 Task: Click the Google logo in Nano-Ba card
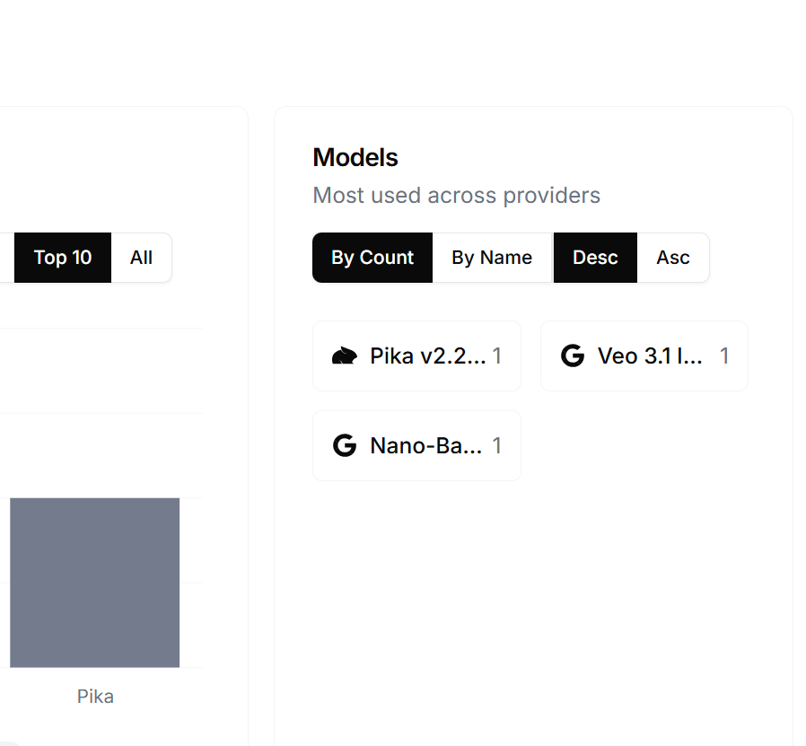click(345, 445)
